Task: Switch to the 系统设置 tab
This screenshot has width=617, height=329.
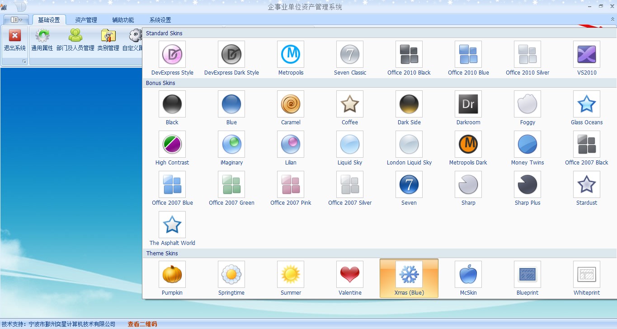Action: point(160,20)
